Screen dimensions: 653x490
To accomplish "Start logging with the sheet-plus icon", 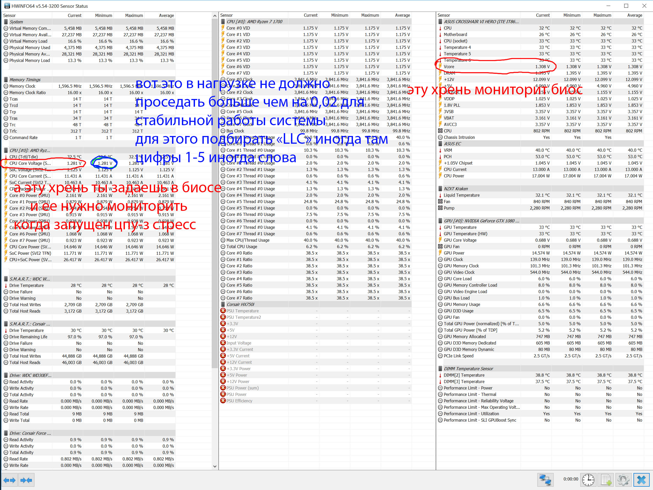I will (606, 480).
